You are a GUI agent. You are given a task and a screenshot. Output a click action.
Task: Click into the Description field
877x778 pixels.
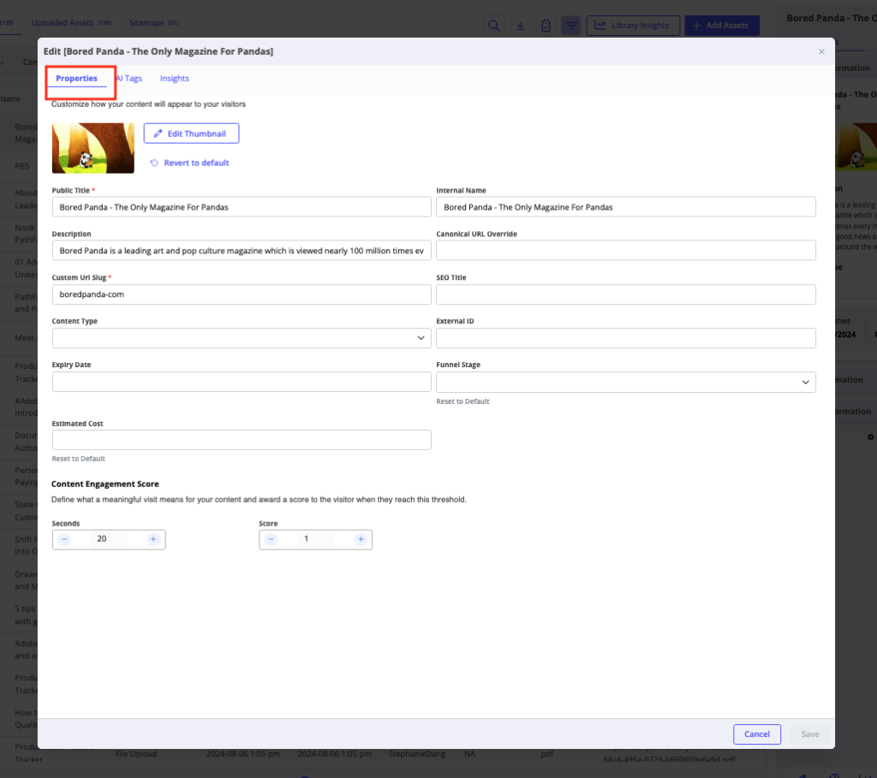pyautogui.click(x=242, y=251)
